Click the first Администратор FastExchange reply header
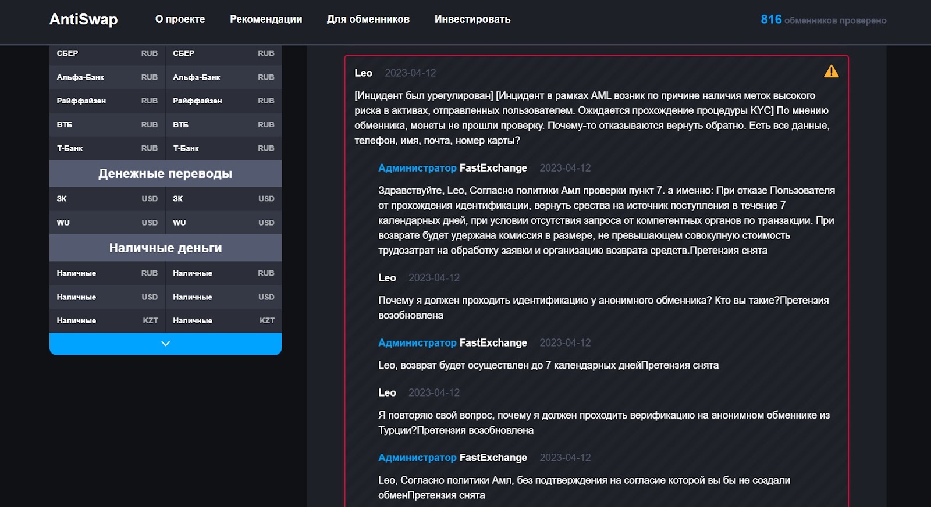Viewport: 931px width, 507px height. pos(452,168)
